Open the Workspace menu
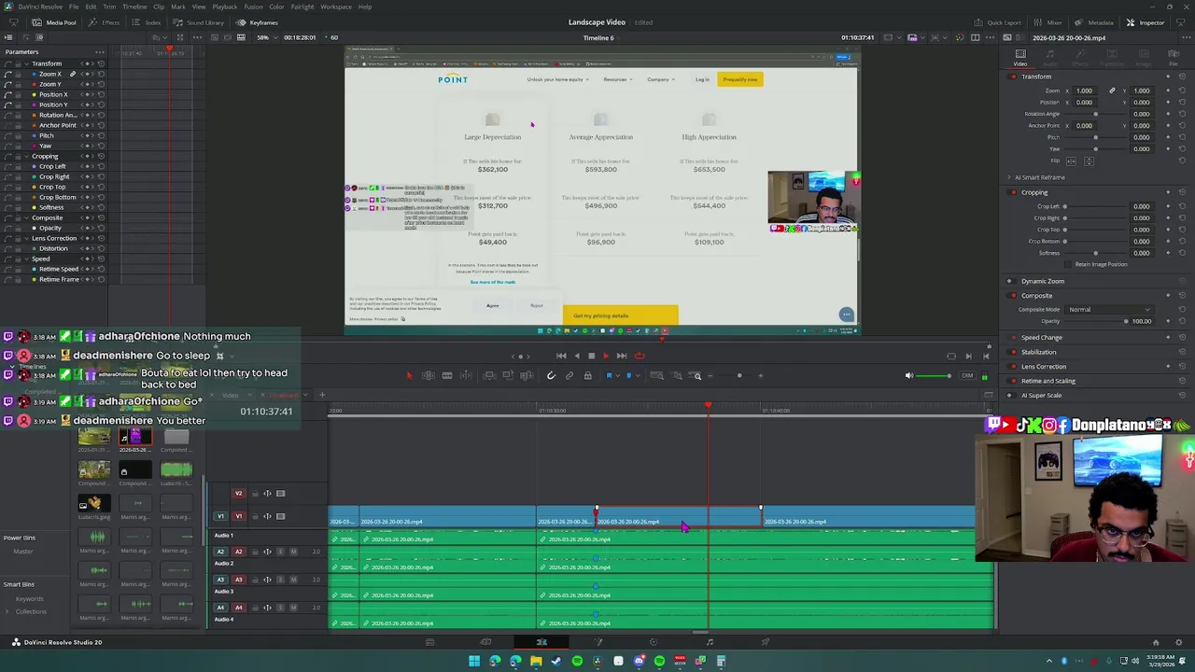The height and width of the screenshot is (672, 1195). tap(336, 7)
